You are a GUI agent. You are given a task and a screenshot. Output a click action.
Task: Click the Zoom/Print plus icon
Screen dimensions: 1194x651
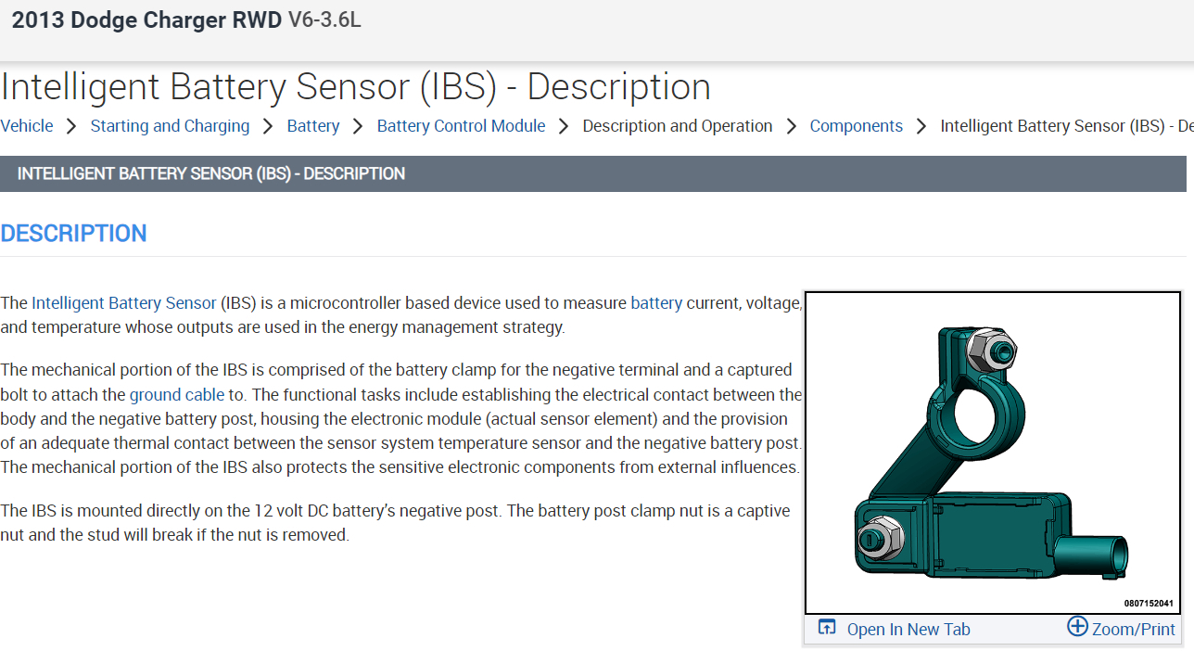(x=1077, y=626)
